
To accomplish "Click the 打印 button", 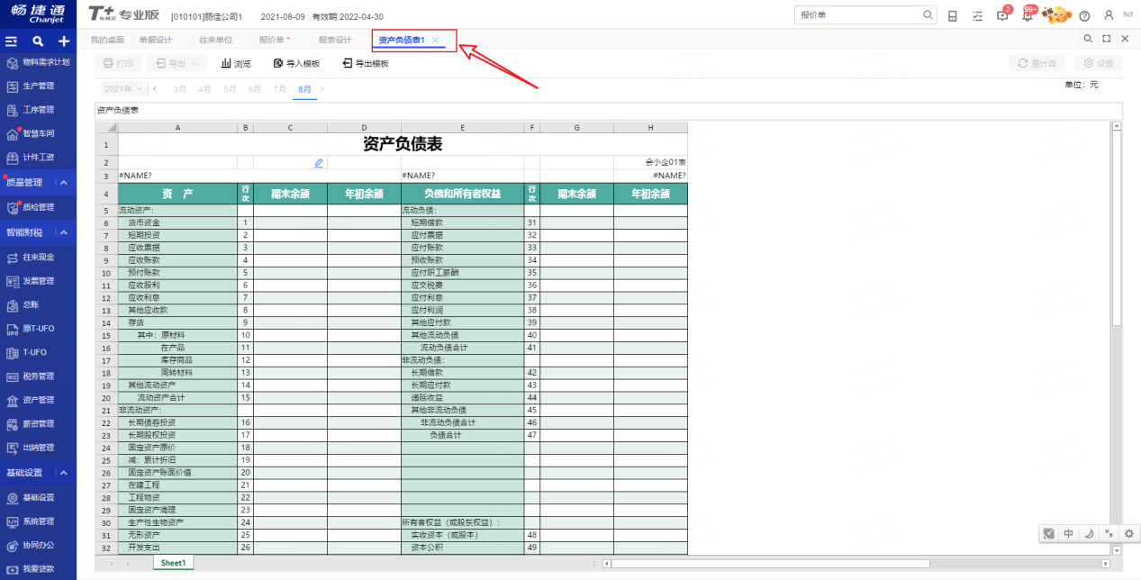I will pos(118,64).
